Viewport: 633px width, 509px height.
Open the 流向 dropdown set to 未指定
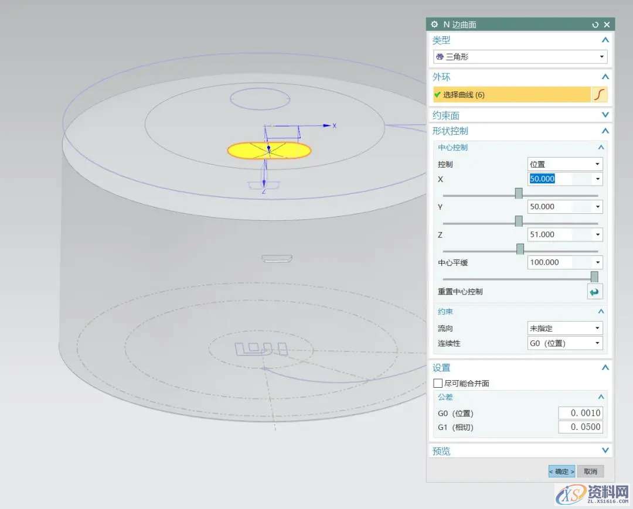(x=565, y=329)
